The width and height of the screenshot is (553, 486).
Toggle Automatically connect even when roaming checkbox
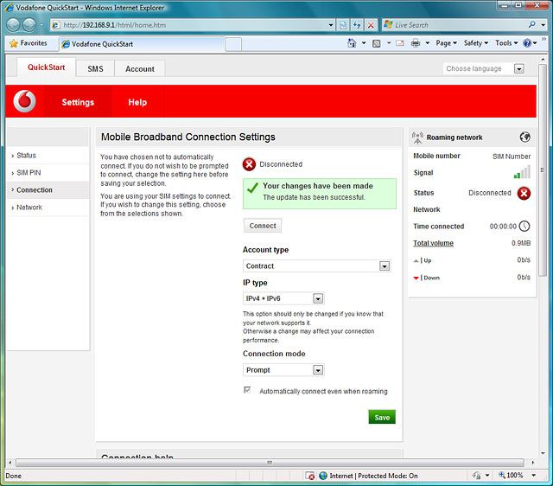pyautogui.click(x=248, y=391)
